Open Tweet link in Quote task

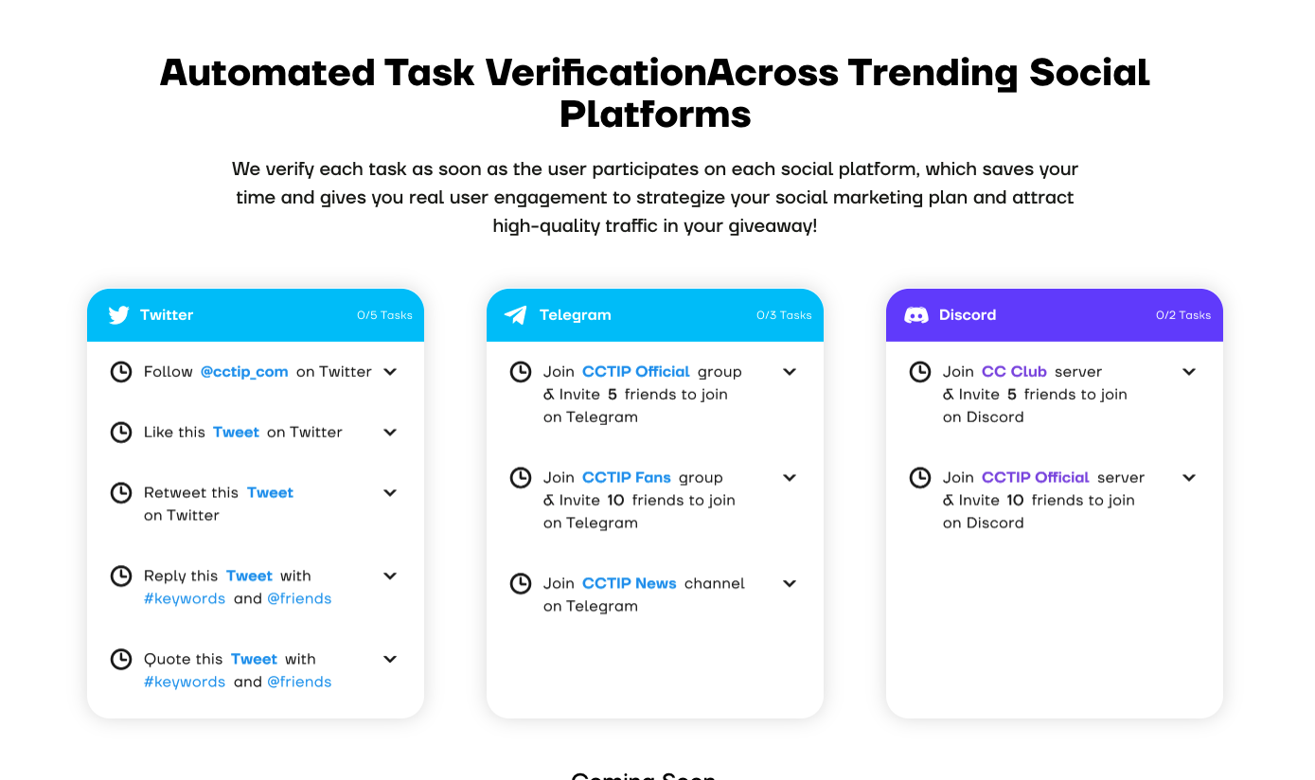pos(254,660)
